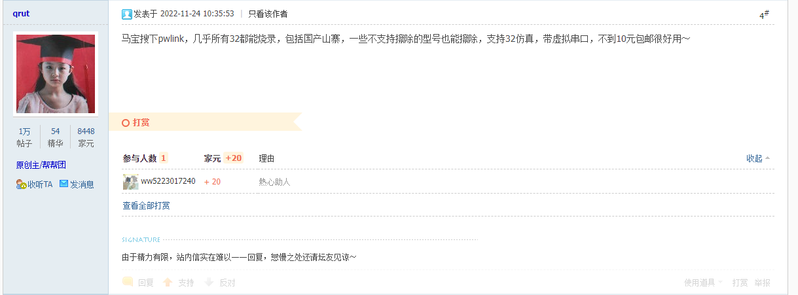Click the qrut avatar photo
Image resolution: width=798 pixels, height=295 pixels.
pos(56,74)
